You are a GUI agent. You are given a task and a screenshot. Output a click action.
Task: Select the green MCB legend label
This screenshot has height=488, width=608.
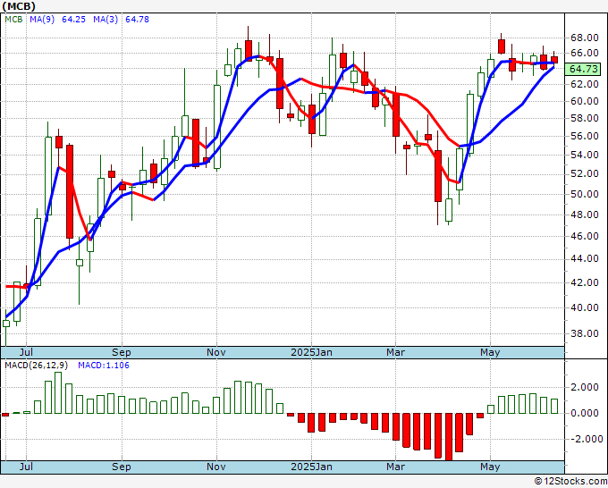click(x=13, y=20)
